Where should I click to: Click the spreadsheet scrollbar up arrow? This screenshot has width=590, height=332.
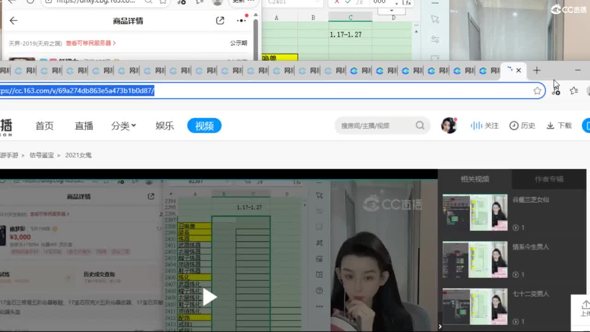coord(416,31)
